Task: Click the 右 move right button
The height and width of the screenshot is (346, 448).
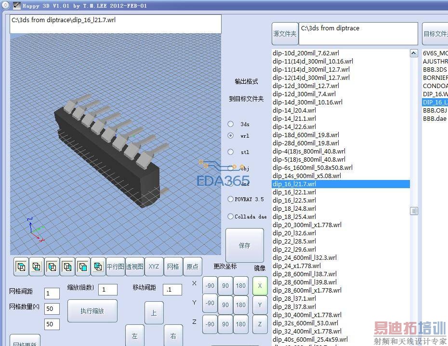Action: (173, 335)
